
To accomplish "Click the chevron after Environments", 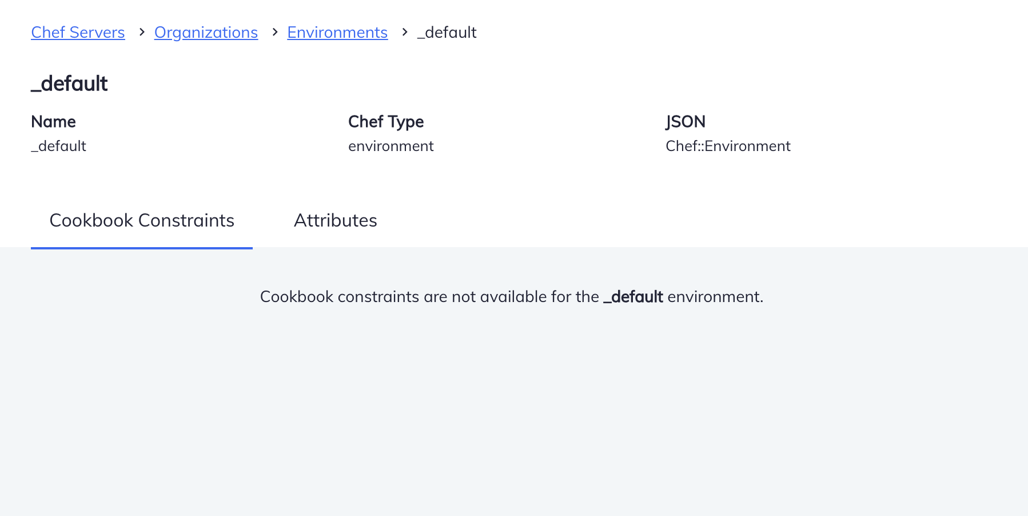I will (404, 33).
